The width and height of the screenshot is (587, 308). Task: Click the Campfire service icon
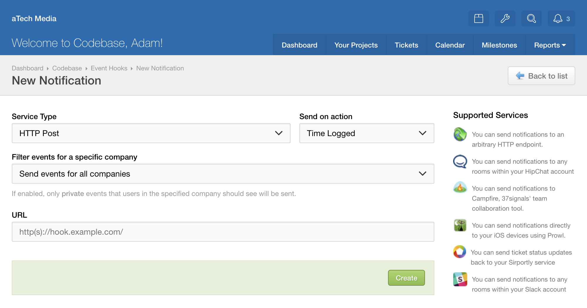[460, 187]
